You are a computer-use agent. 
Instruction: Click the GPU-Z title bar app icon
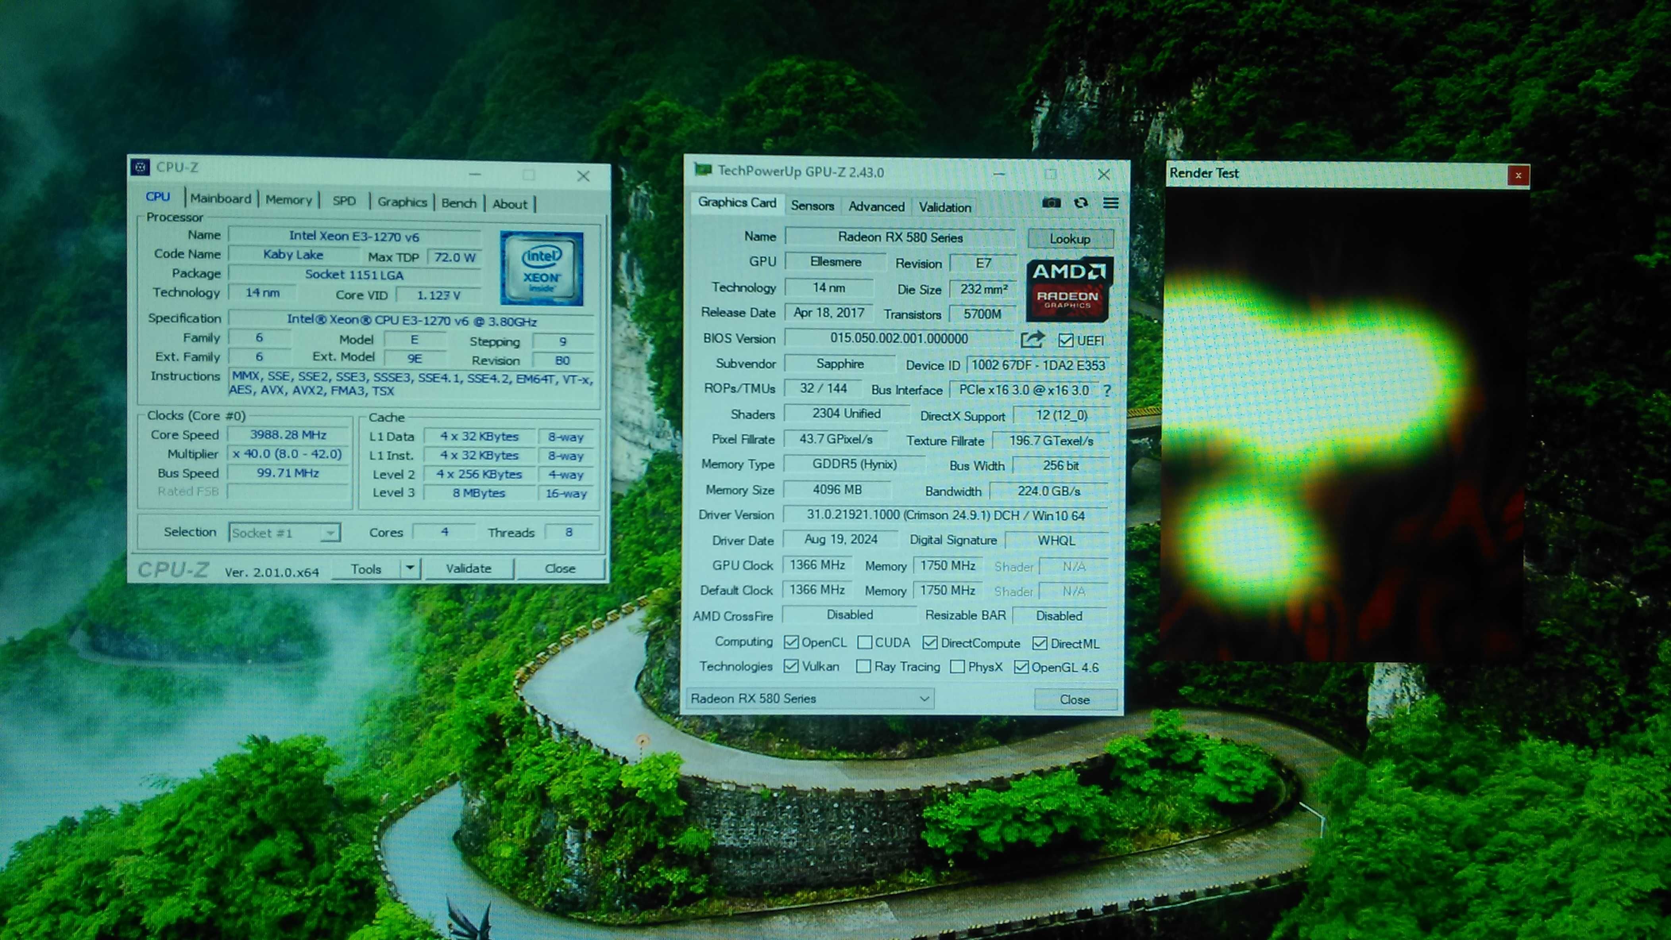coord(702,171)
